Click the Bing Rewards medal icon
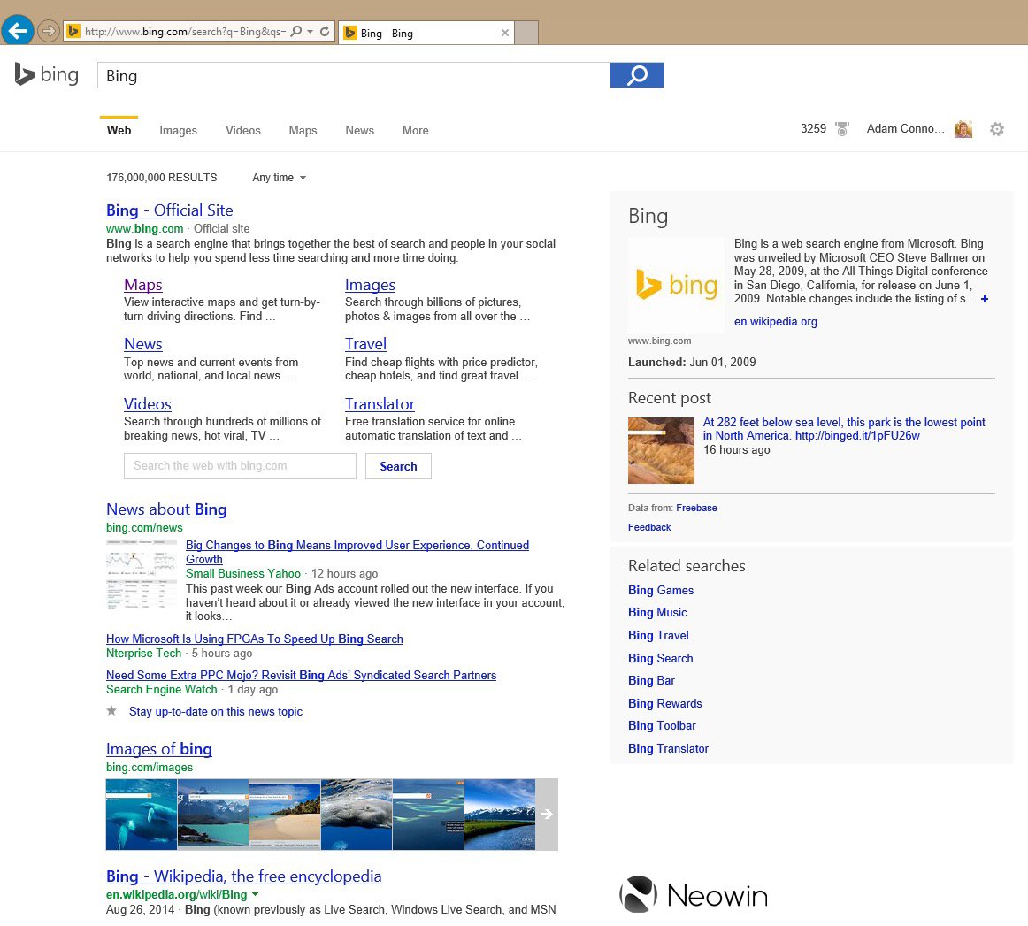 pyautogui.click(x=840, y=128)
